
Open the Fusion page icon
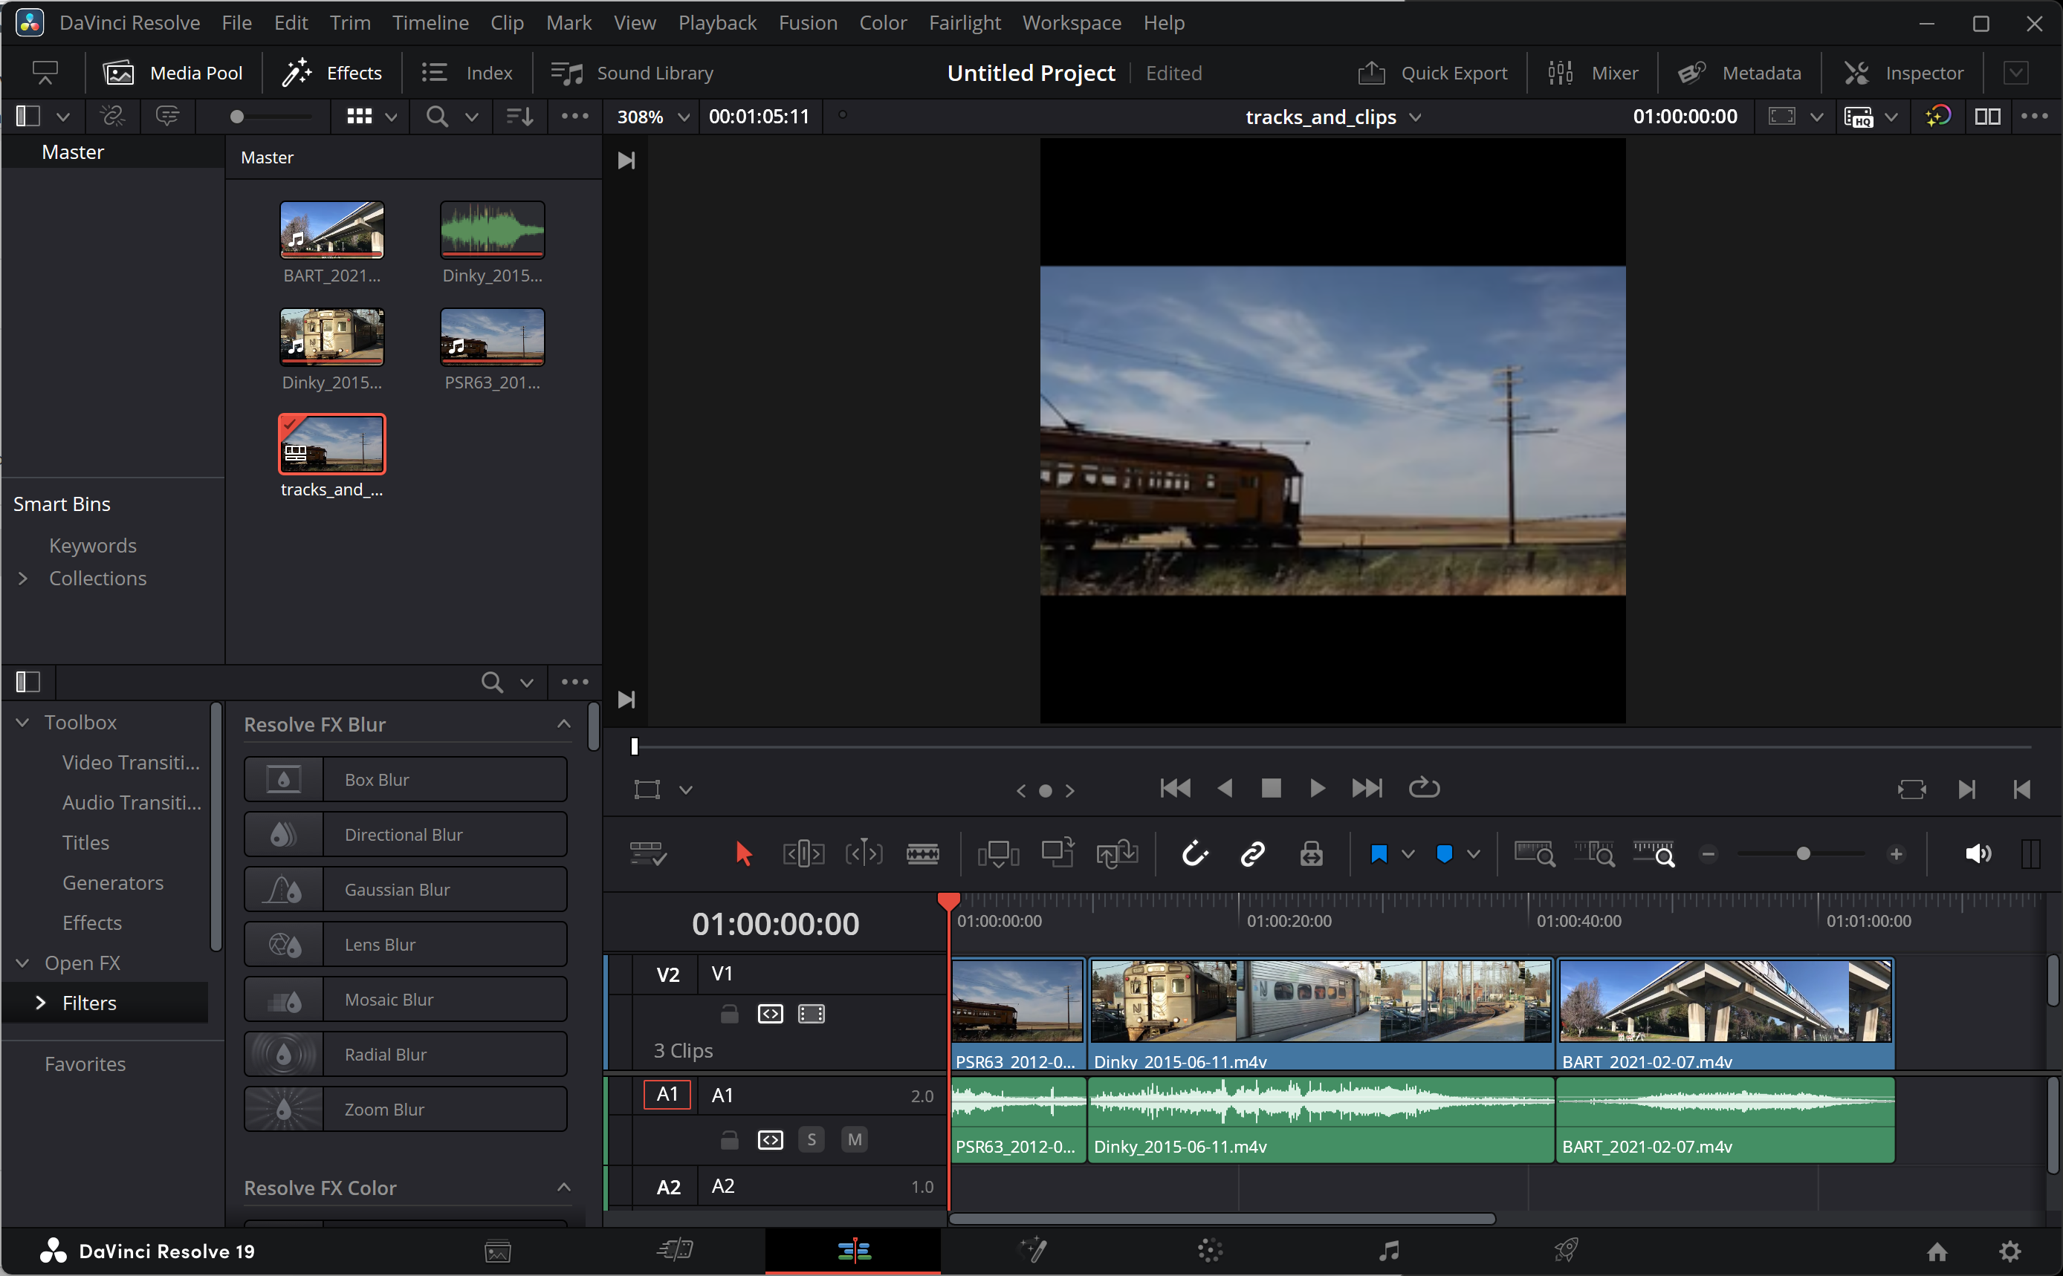click(1034, 1250)
